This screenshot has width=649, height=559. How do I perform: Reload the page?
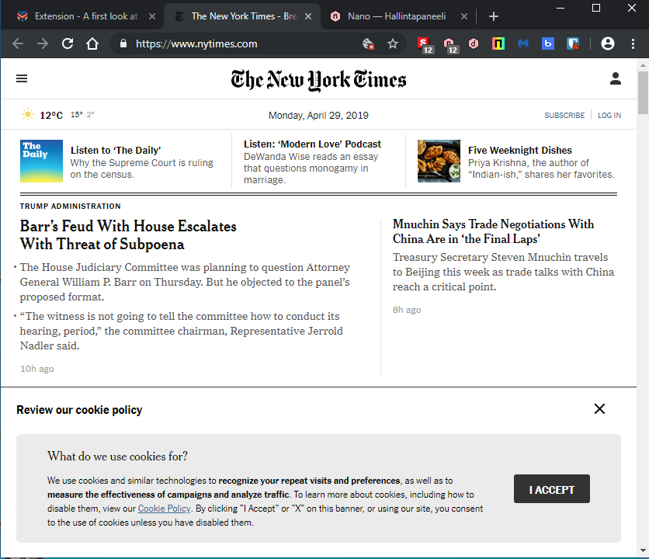coord(68,44)
